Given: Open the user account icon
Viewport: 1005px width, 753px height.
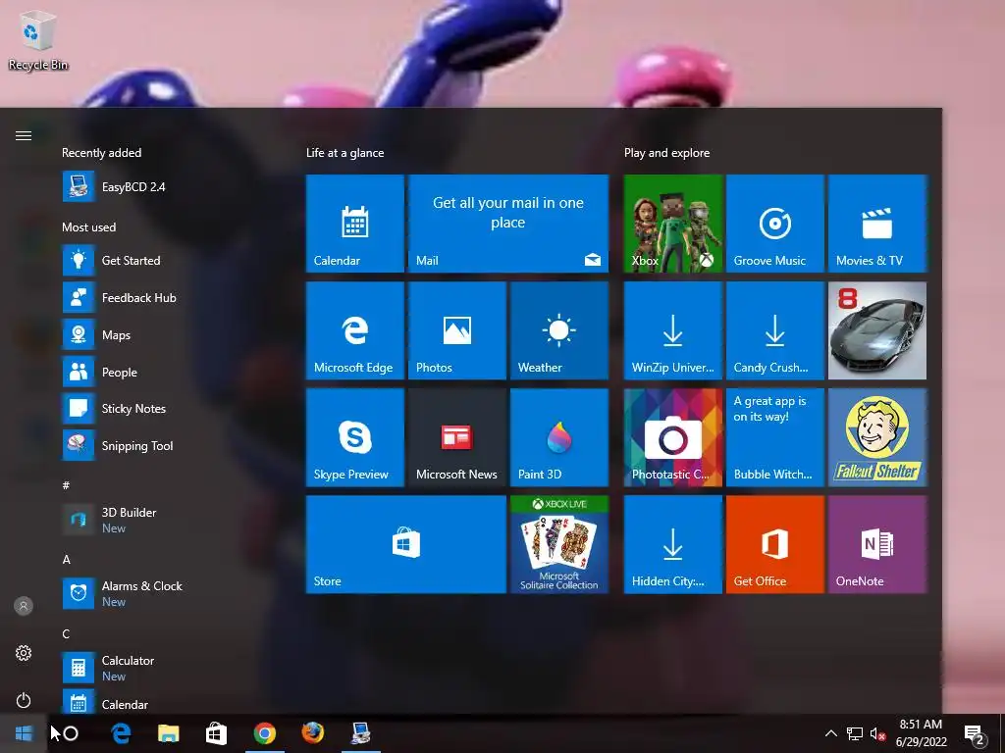Looking at the screenshot, I should point(24,606).
